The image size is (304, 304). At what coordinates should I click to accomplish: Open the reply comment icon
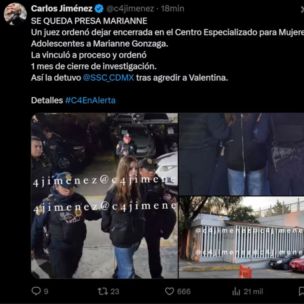tap(36, 291)
